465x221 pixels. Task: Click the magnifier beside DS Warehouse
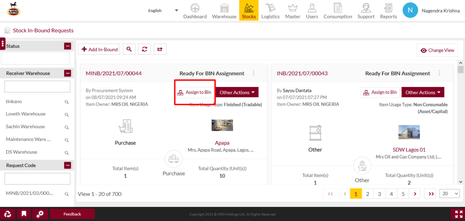pyautogui.click(x=67, y=153)
